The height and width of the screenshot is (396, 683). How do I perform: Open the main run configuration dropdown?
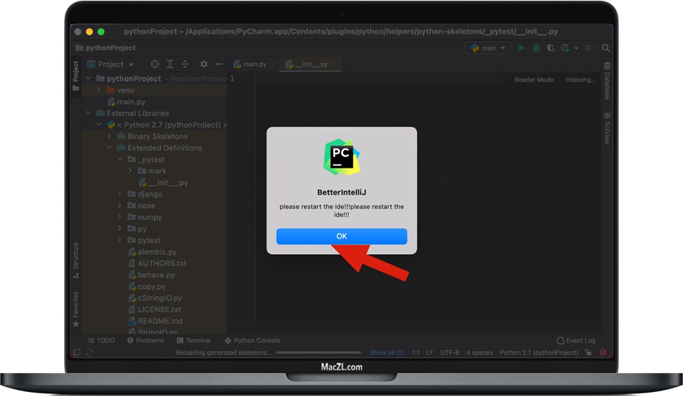pyautogui.click(x=488, y=48)
